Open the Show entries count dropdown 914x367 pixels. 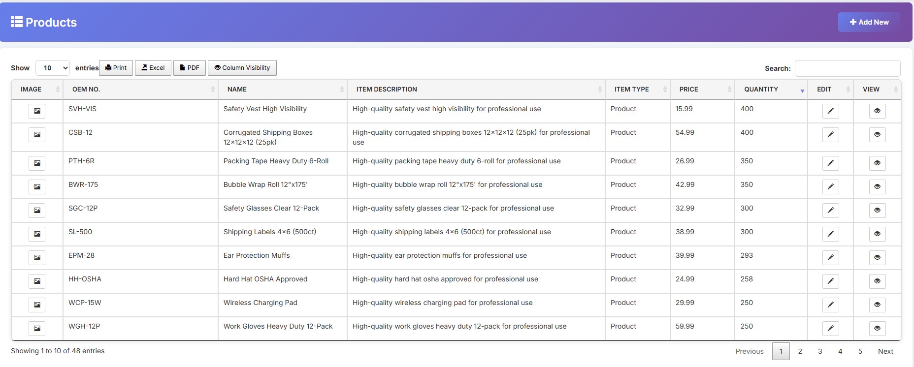click(x=53, y=68)
